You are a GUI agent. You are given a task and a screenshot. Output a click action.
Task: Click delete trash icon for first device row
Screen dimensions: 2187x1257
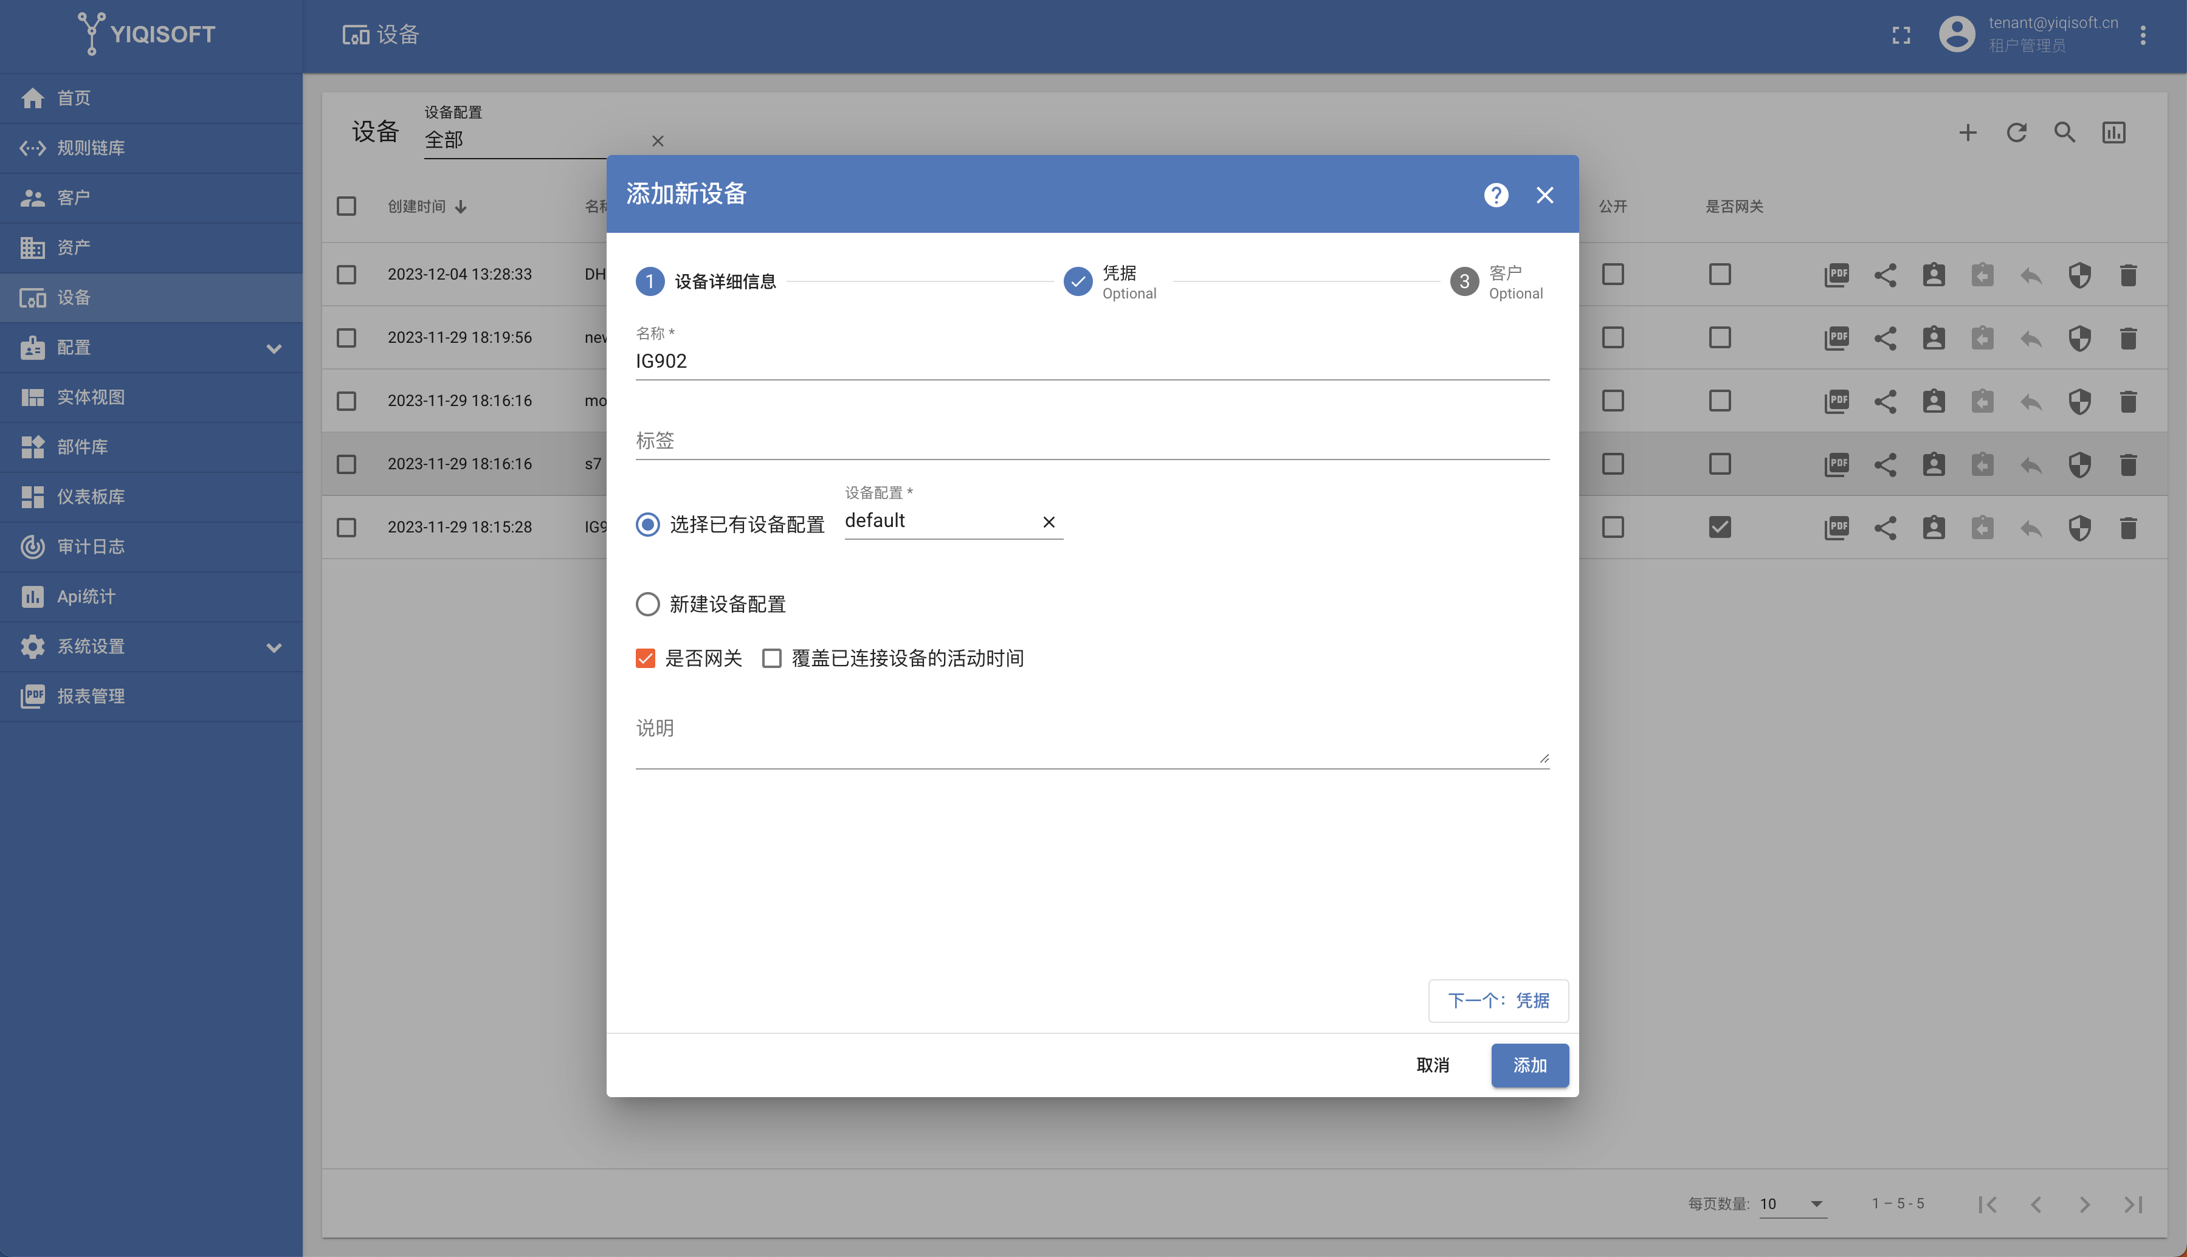[2127, 275]
